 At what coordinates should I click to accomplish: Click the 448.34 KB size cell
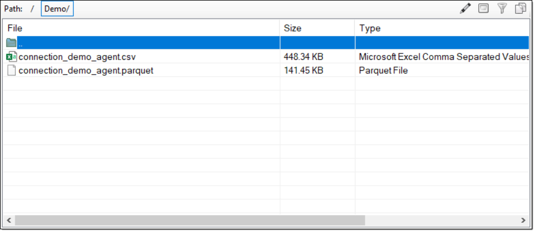[303, 57]
